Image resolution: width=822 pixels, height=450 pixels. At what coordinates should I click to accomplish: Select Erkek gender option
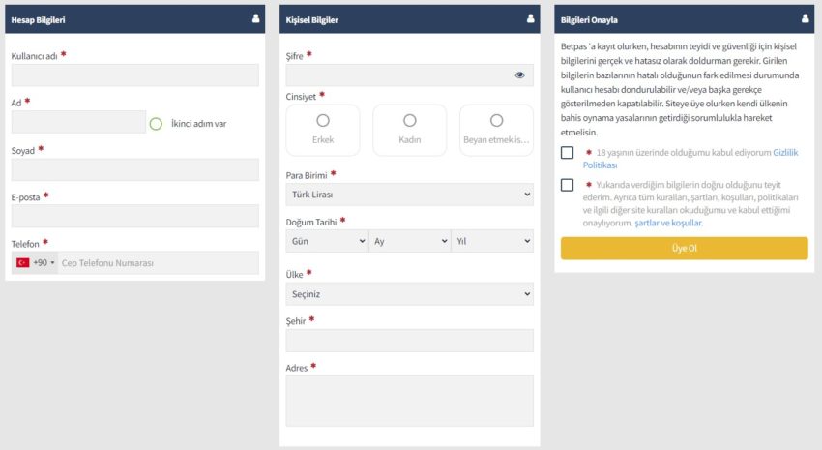click(x=323, y=121)
